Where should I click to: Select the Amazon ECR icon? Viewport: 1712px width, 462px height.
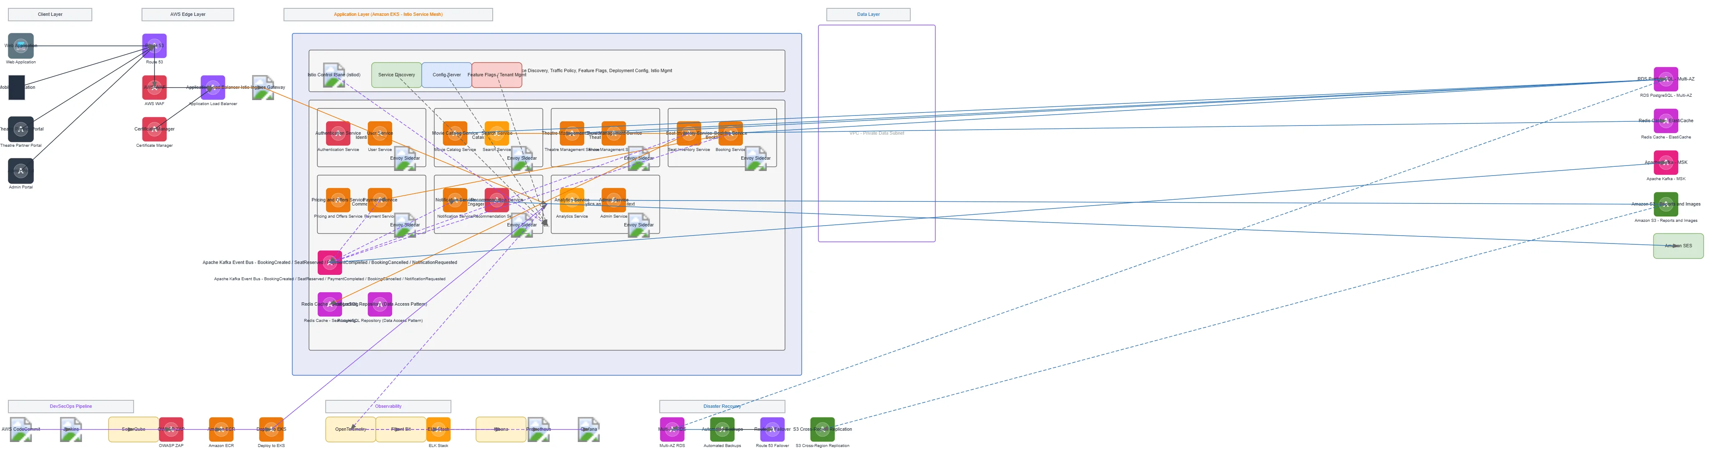(x=220, y=429)
